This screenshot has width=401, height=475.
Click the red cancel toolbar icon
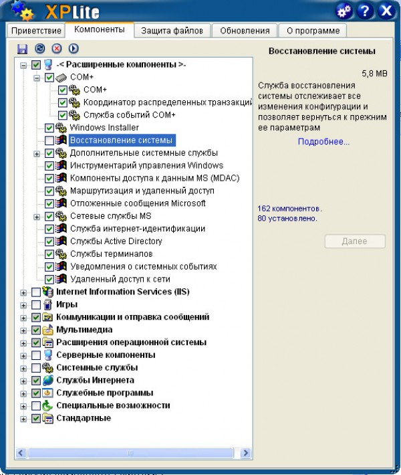click(x=57, y=48)
